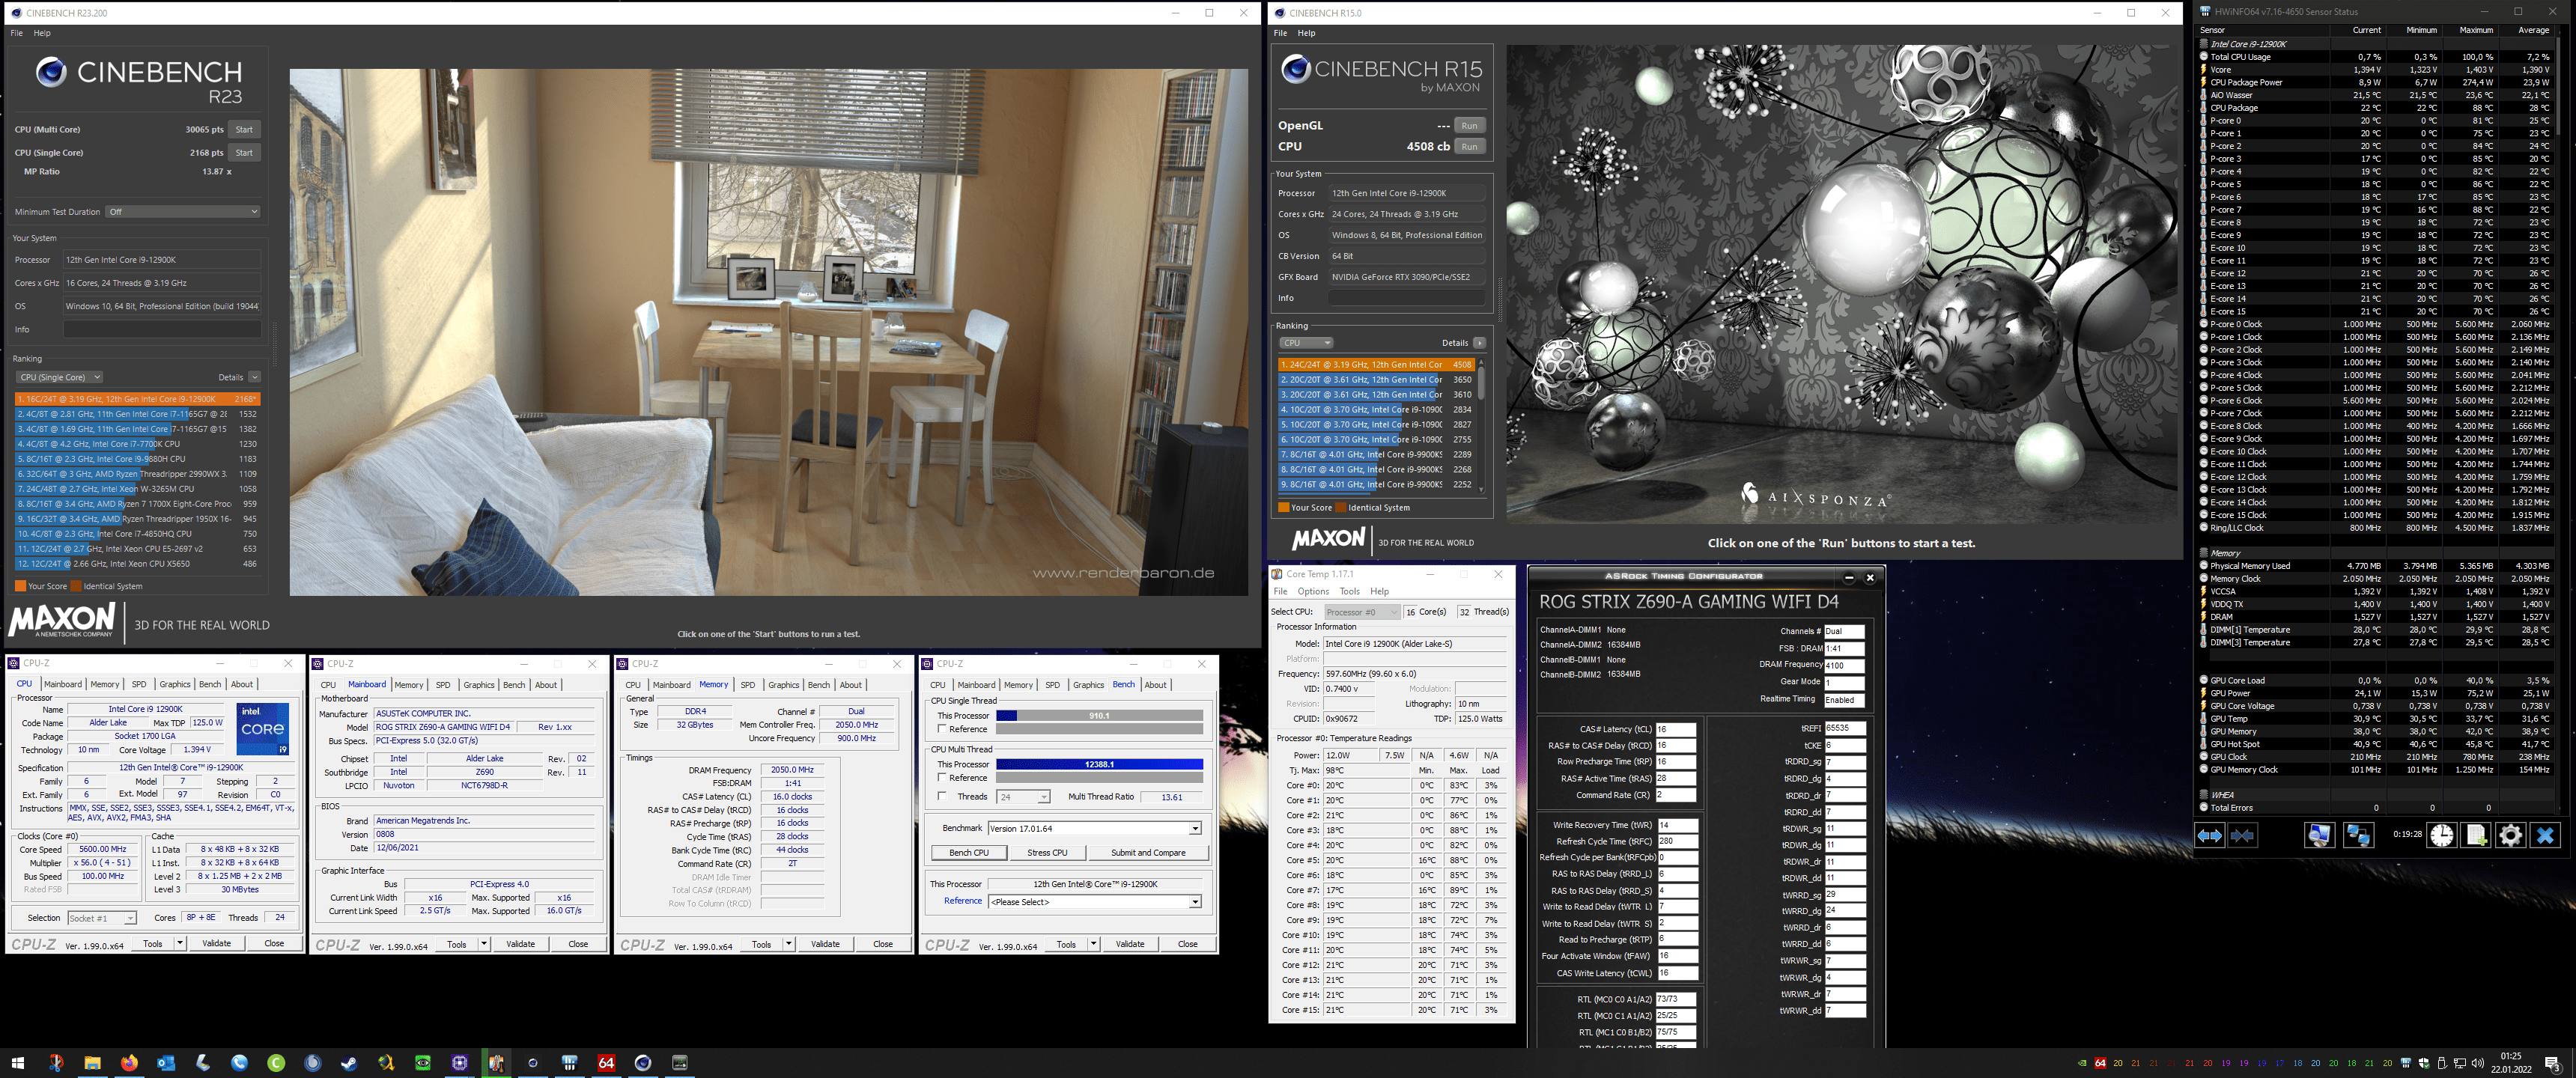Toggle Reference checkbox under CPU Multi Thread
The image size is (2576, 1078).
[x=942, y=777]
